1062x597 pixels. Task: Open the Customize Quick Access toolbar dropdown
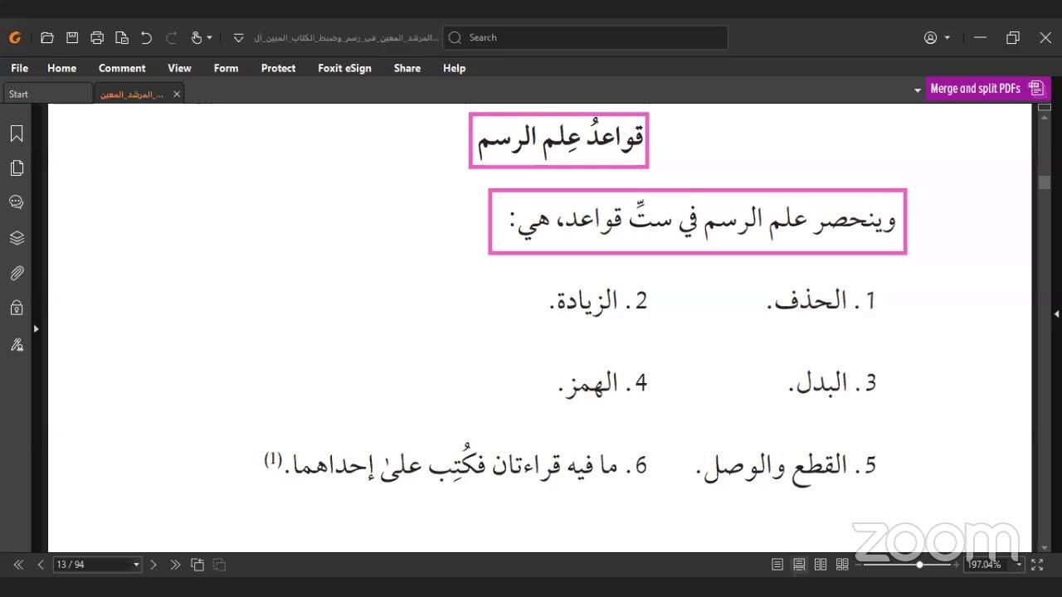coord(239,38)
